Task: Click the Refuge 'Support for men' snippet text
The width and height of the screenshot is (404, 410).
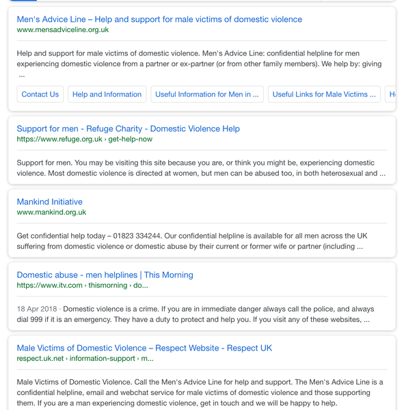Action: (201, 168)
